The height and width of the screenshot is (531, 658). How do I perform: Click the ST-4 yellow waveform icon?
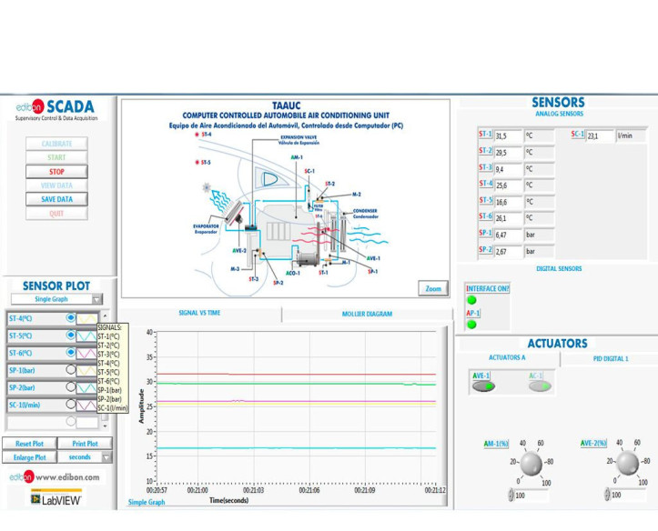(x=86, y=318)
